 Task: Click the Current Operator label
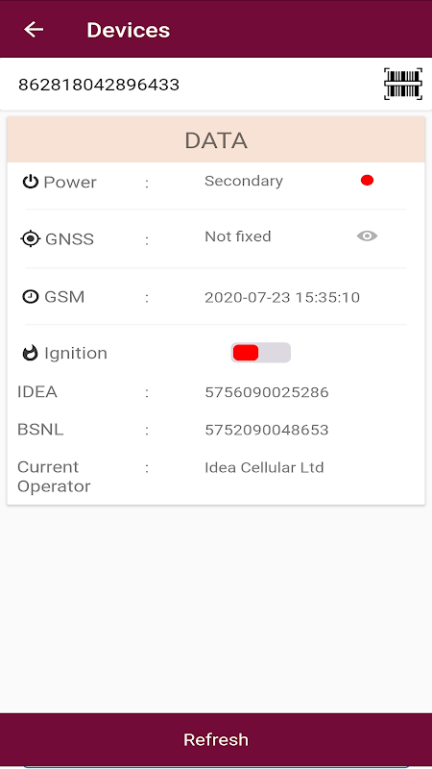(x=54, y=477)
